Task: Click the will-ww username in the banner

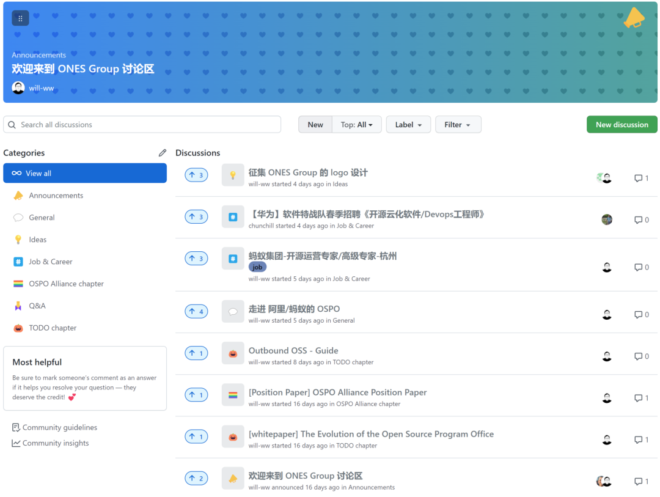Action: tap(42, 88)
